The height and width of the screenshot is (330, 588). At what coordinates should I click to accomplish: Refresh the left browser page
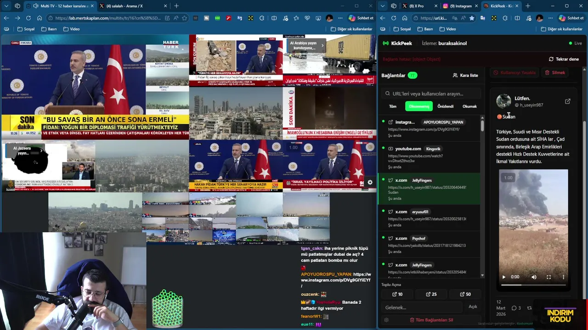tap(28, 18)
